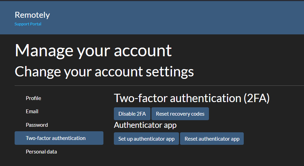Click the Change your account settings subheading
This screenshot has width=304, height=166.
104,72
